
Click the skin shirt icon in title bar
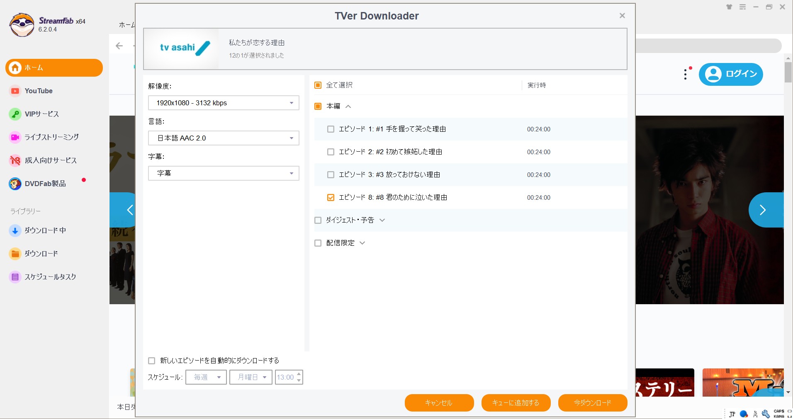(x=729, y=7)
